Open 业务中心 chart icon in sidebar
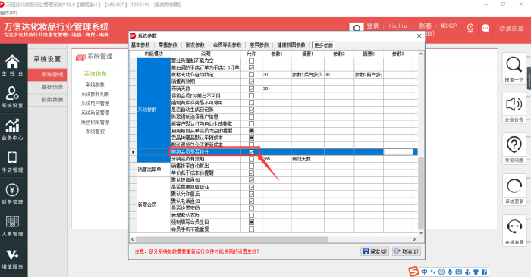Image resolution: width=531 pixels, height=277 pixels. click(12, 126)
